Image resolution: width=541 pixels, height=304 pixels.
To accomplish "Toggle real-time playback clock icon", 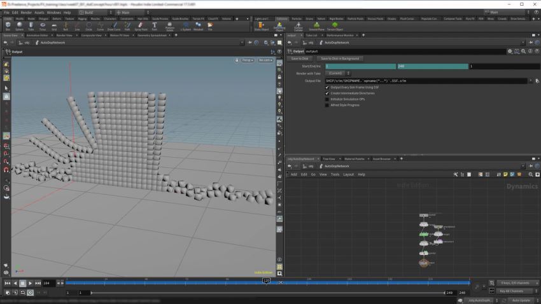I will [x=30, y=293].
